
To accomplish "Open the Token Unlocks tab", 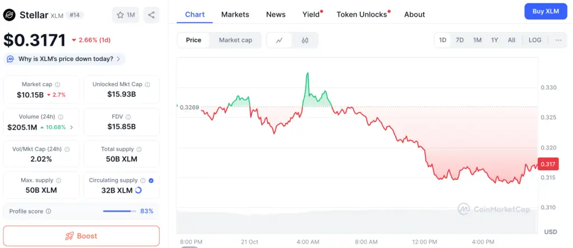I will 362,15.
